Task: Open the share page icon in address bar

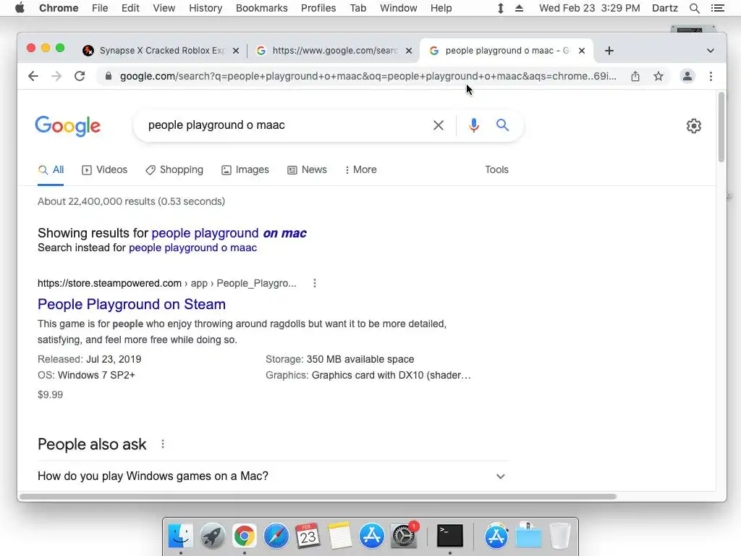Action: [x=635, y=76]
